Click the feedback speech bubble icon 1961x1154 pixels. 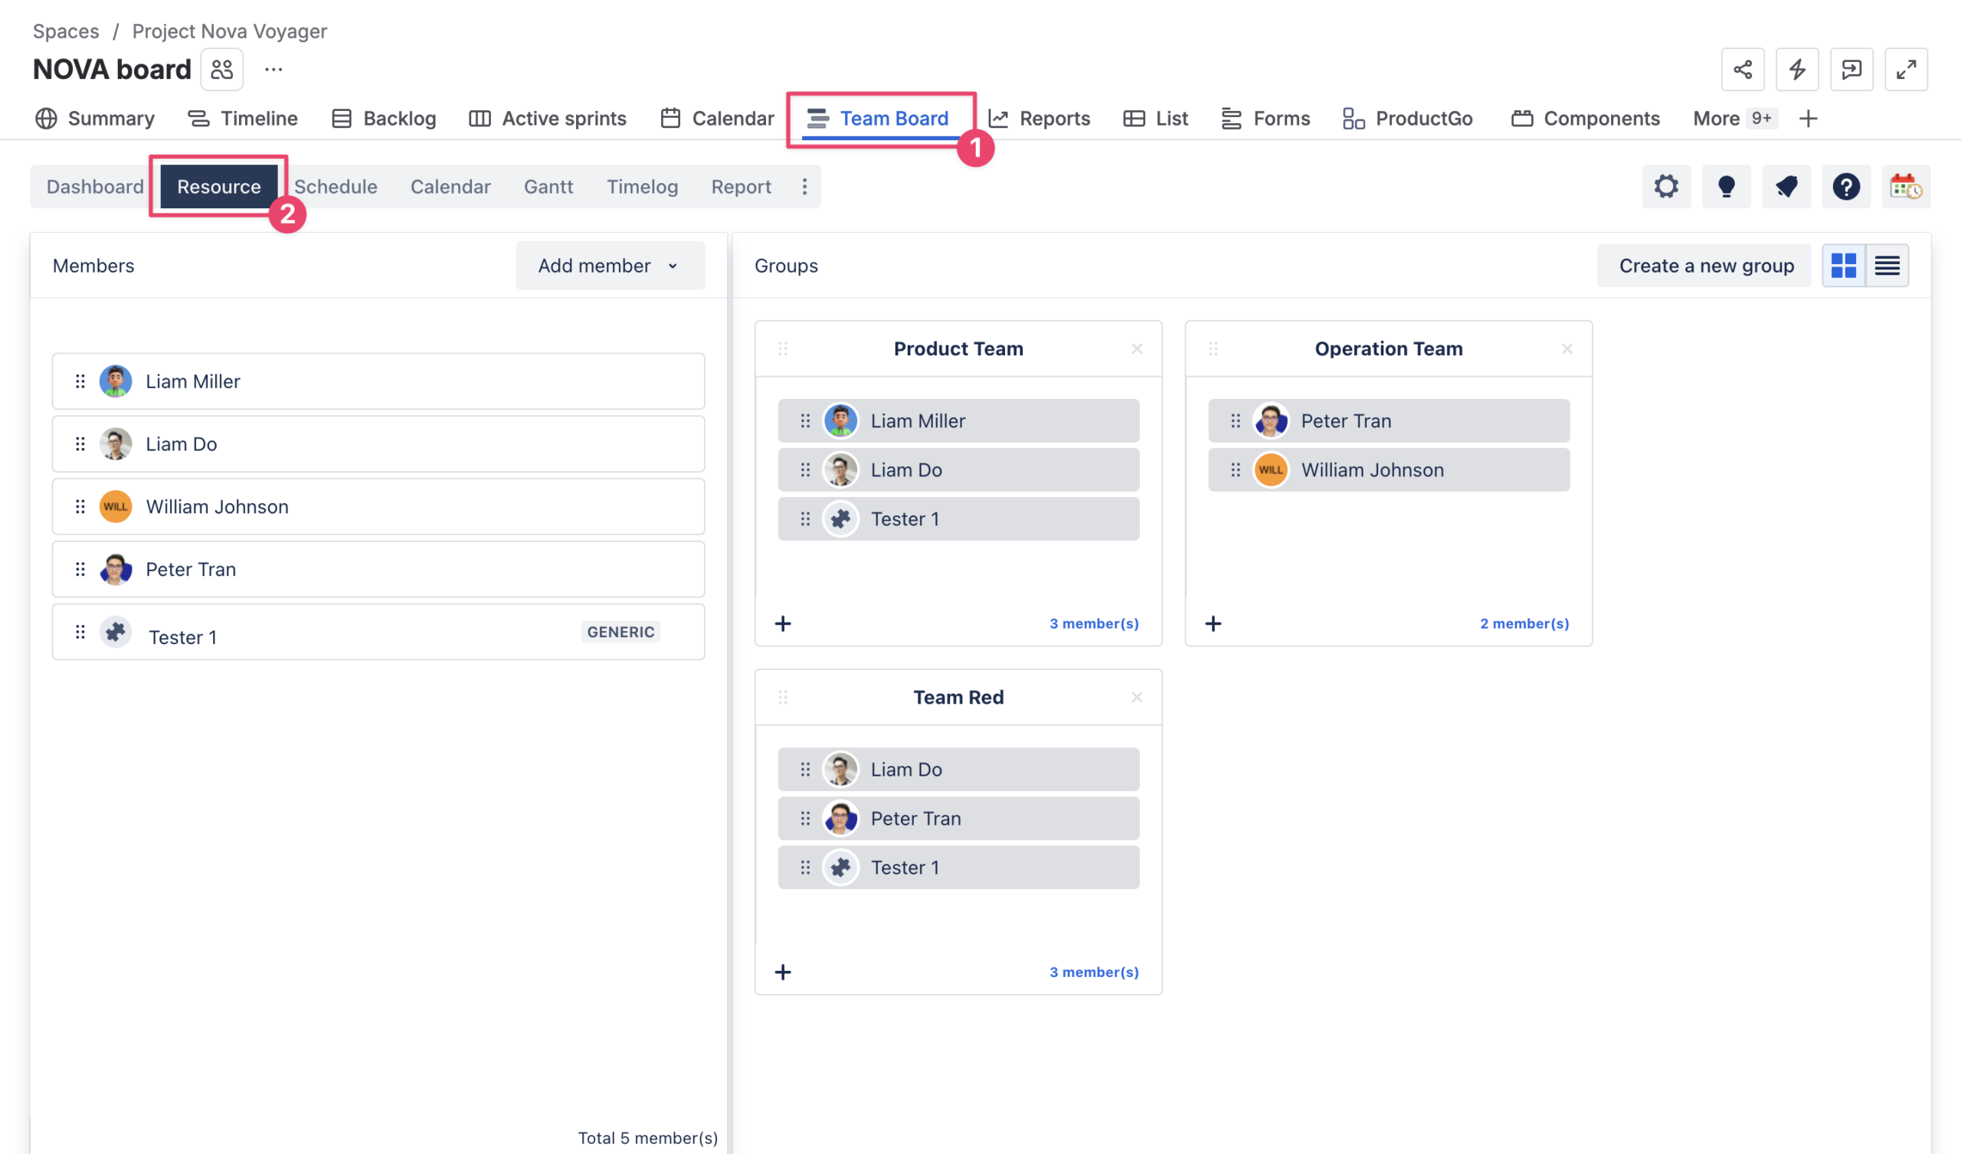click(1851, 69)
